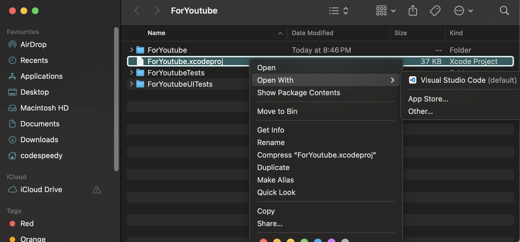
Task: Select Move to Bin from menu
Action: [x=277, y=111]
